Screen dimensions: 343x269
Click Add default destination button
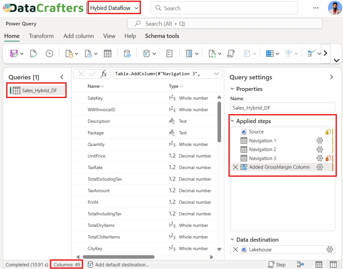point(118,265)
